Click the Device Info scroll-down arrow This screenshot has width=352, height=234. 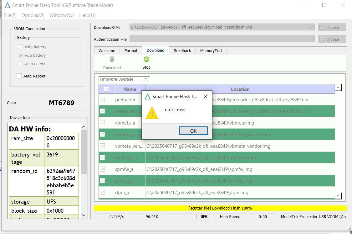[x=84, y=215]
